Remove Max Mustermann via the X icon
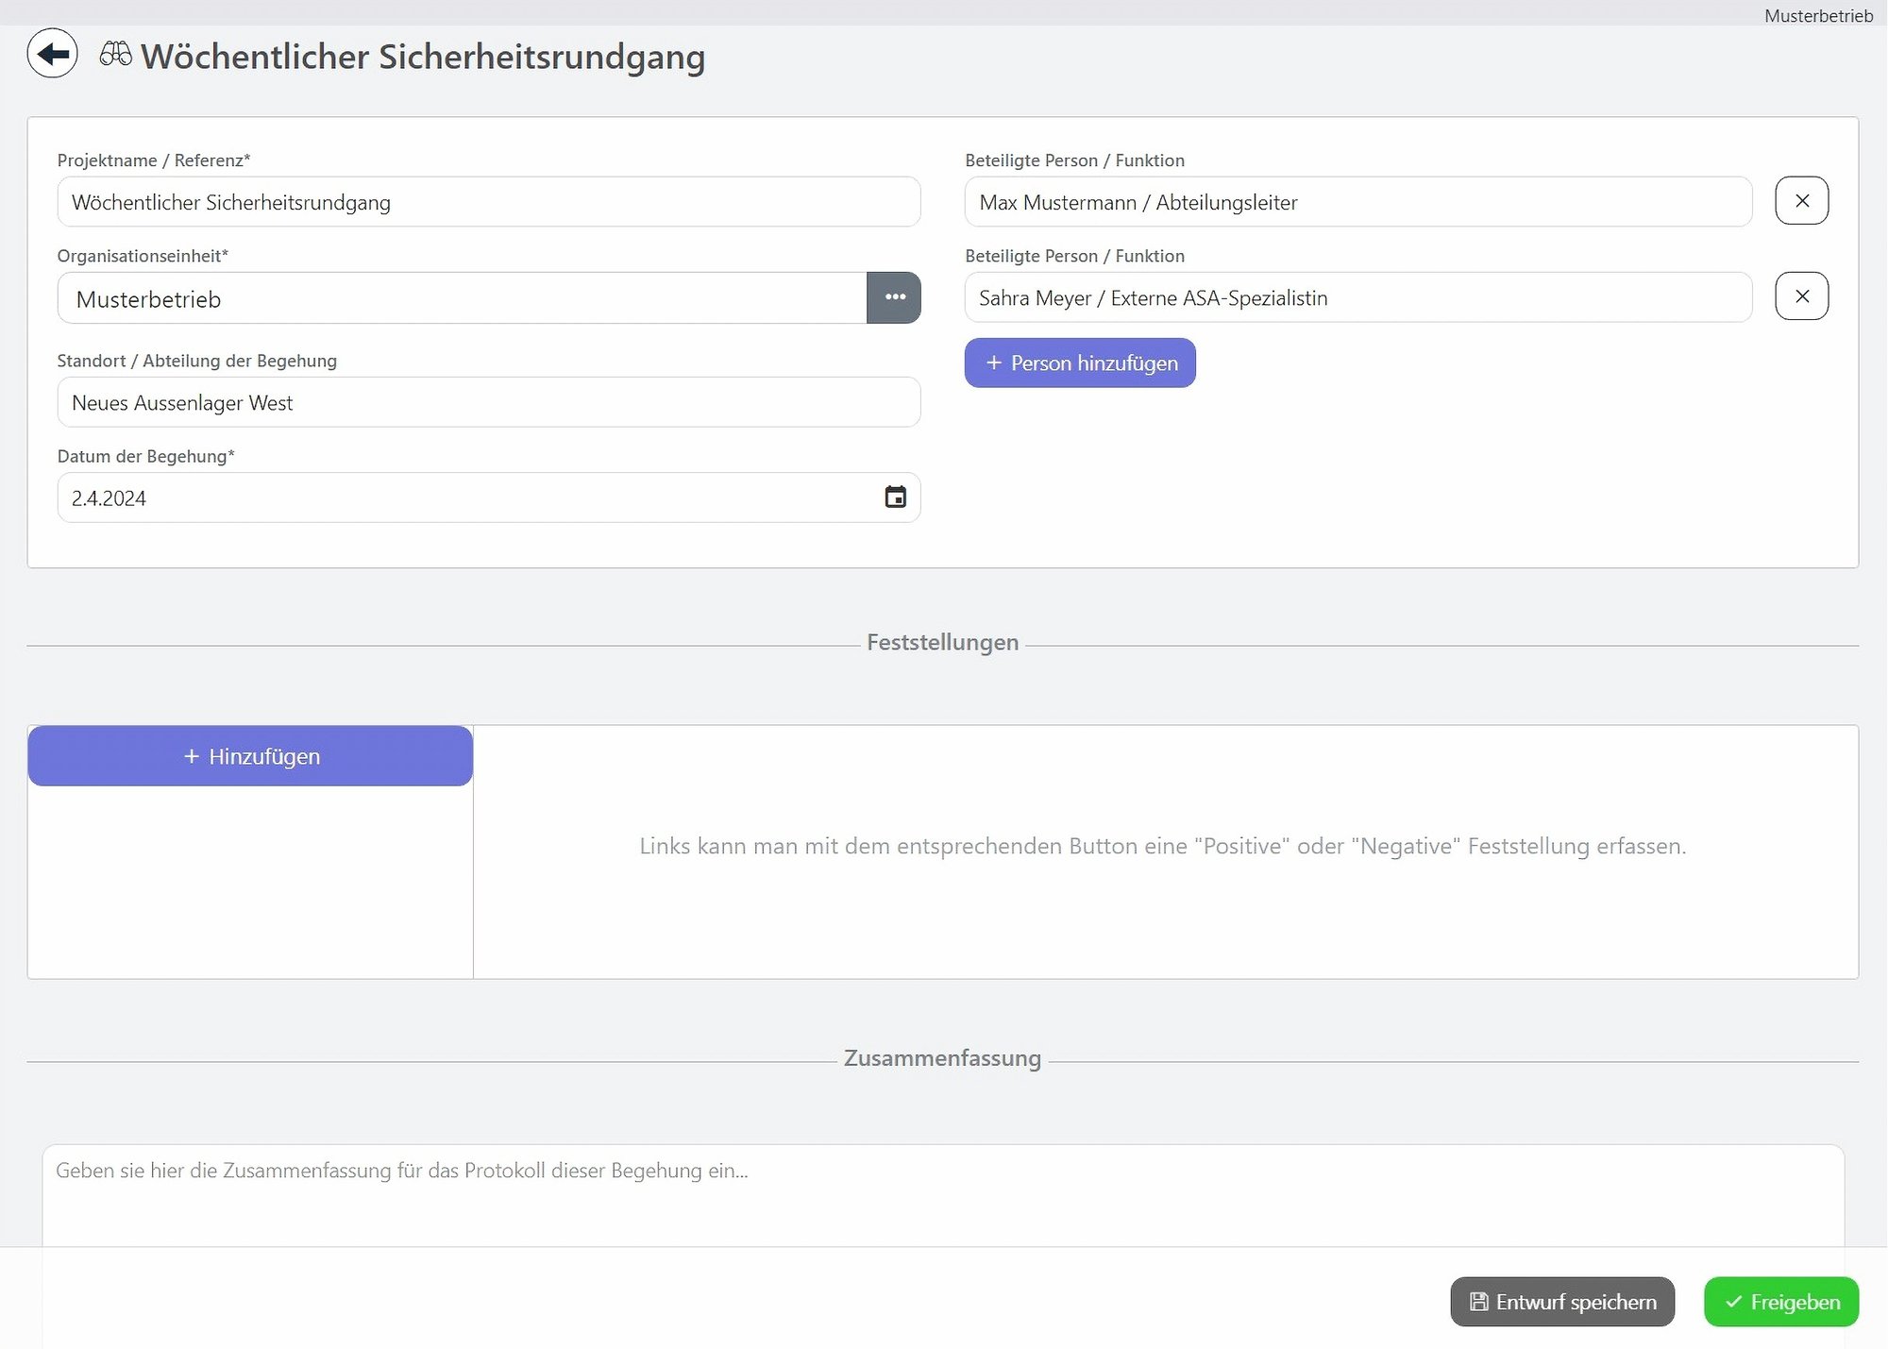 pyautogui.click(x=1802, y=200)
